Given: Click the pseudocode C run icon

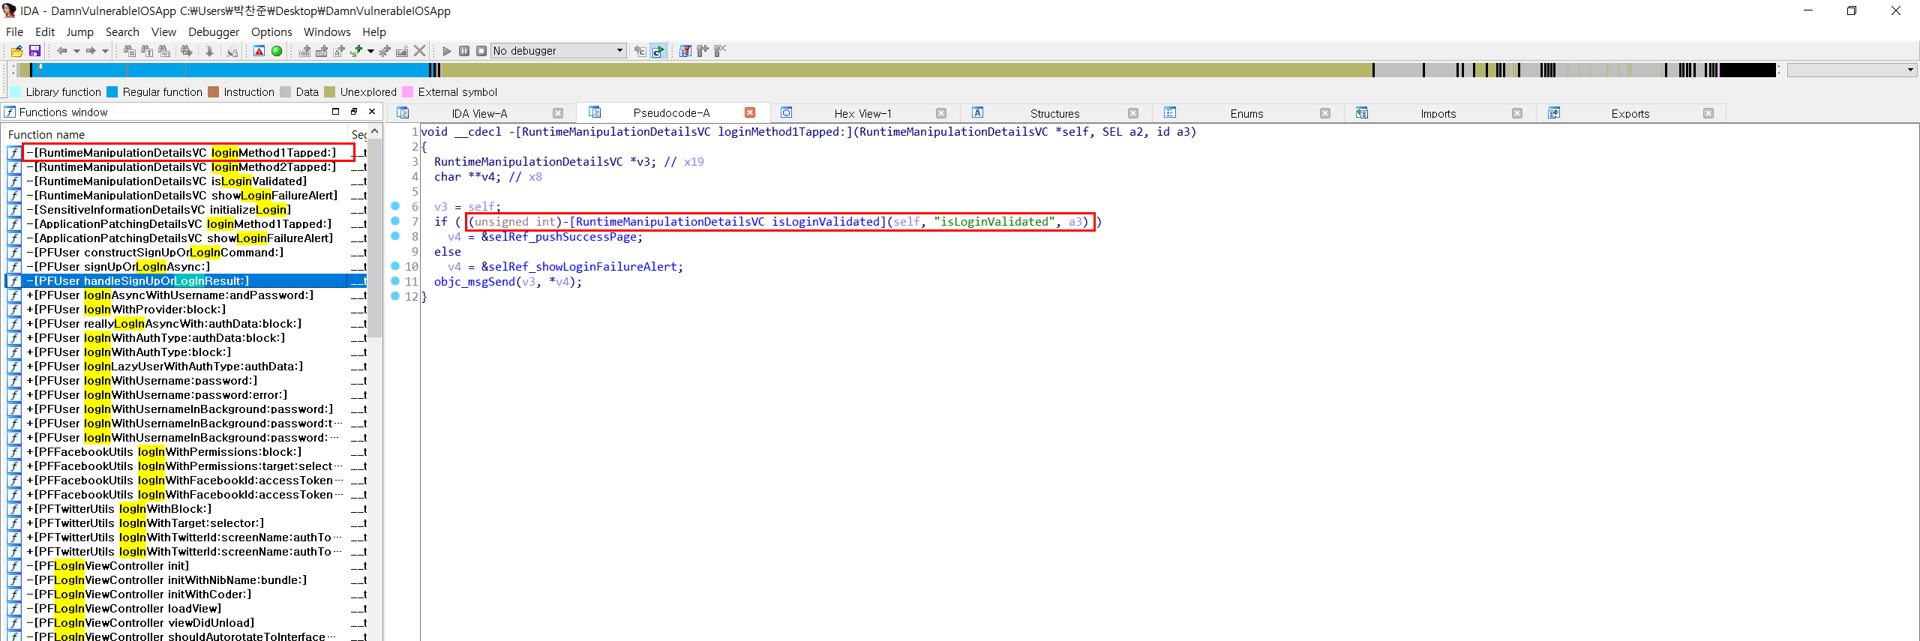Looking at the screenshot, I should click(x=658, y=51).
